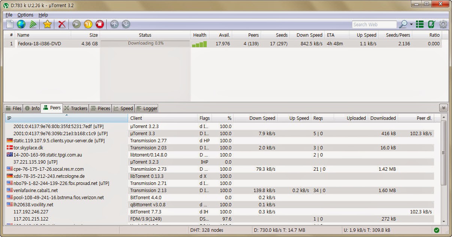This screenshot has height=237, width=452.
Task: Click the green health bars indicator
Action: [199, 44]
